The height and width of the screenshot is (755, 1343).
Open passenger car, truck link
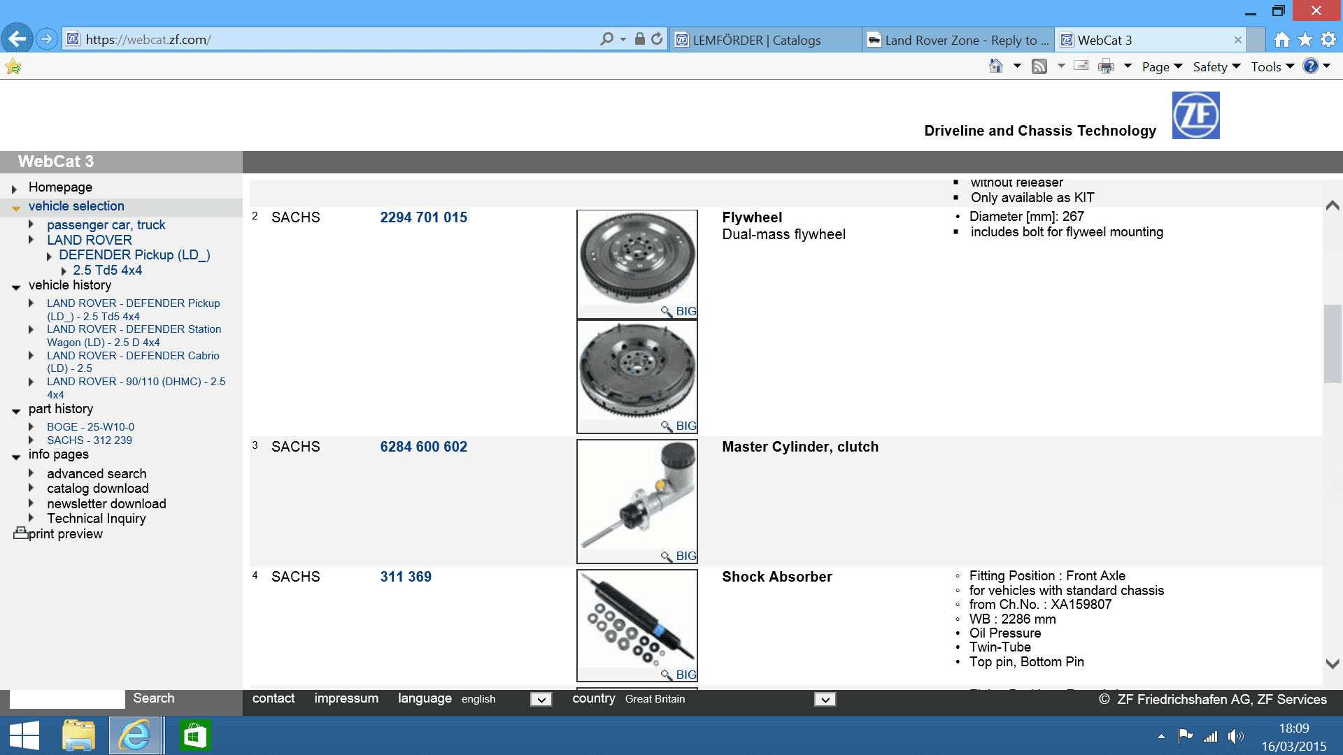click(x=106, y=225)
